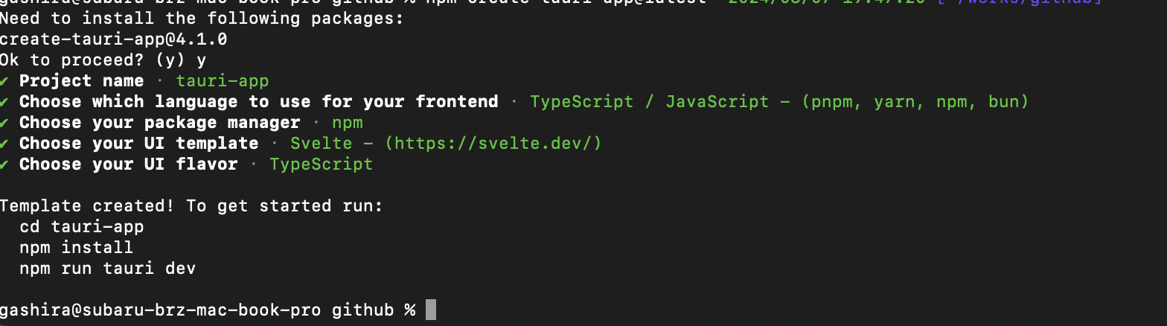Click the 'Template created!' message line

point(191,205)
